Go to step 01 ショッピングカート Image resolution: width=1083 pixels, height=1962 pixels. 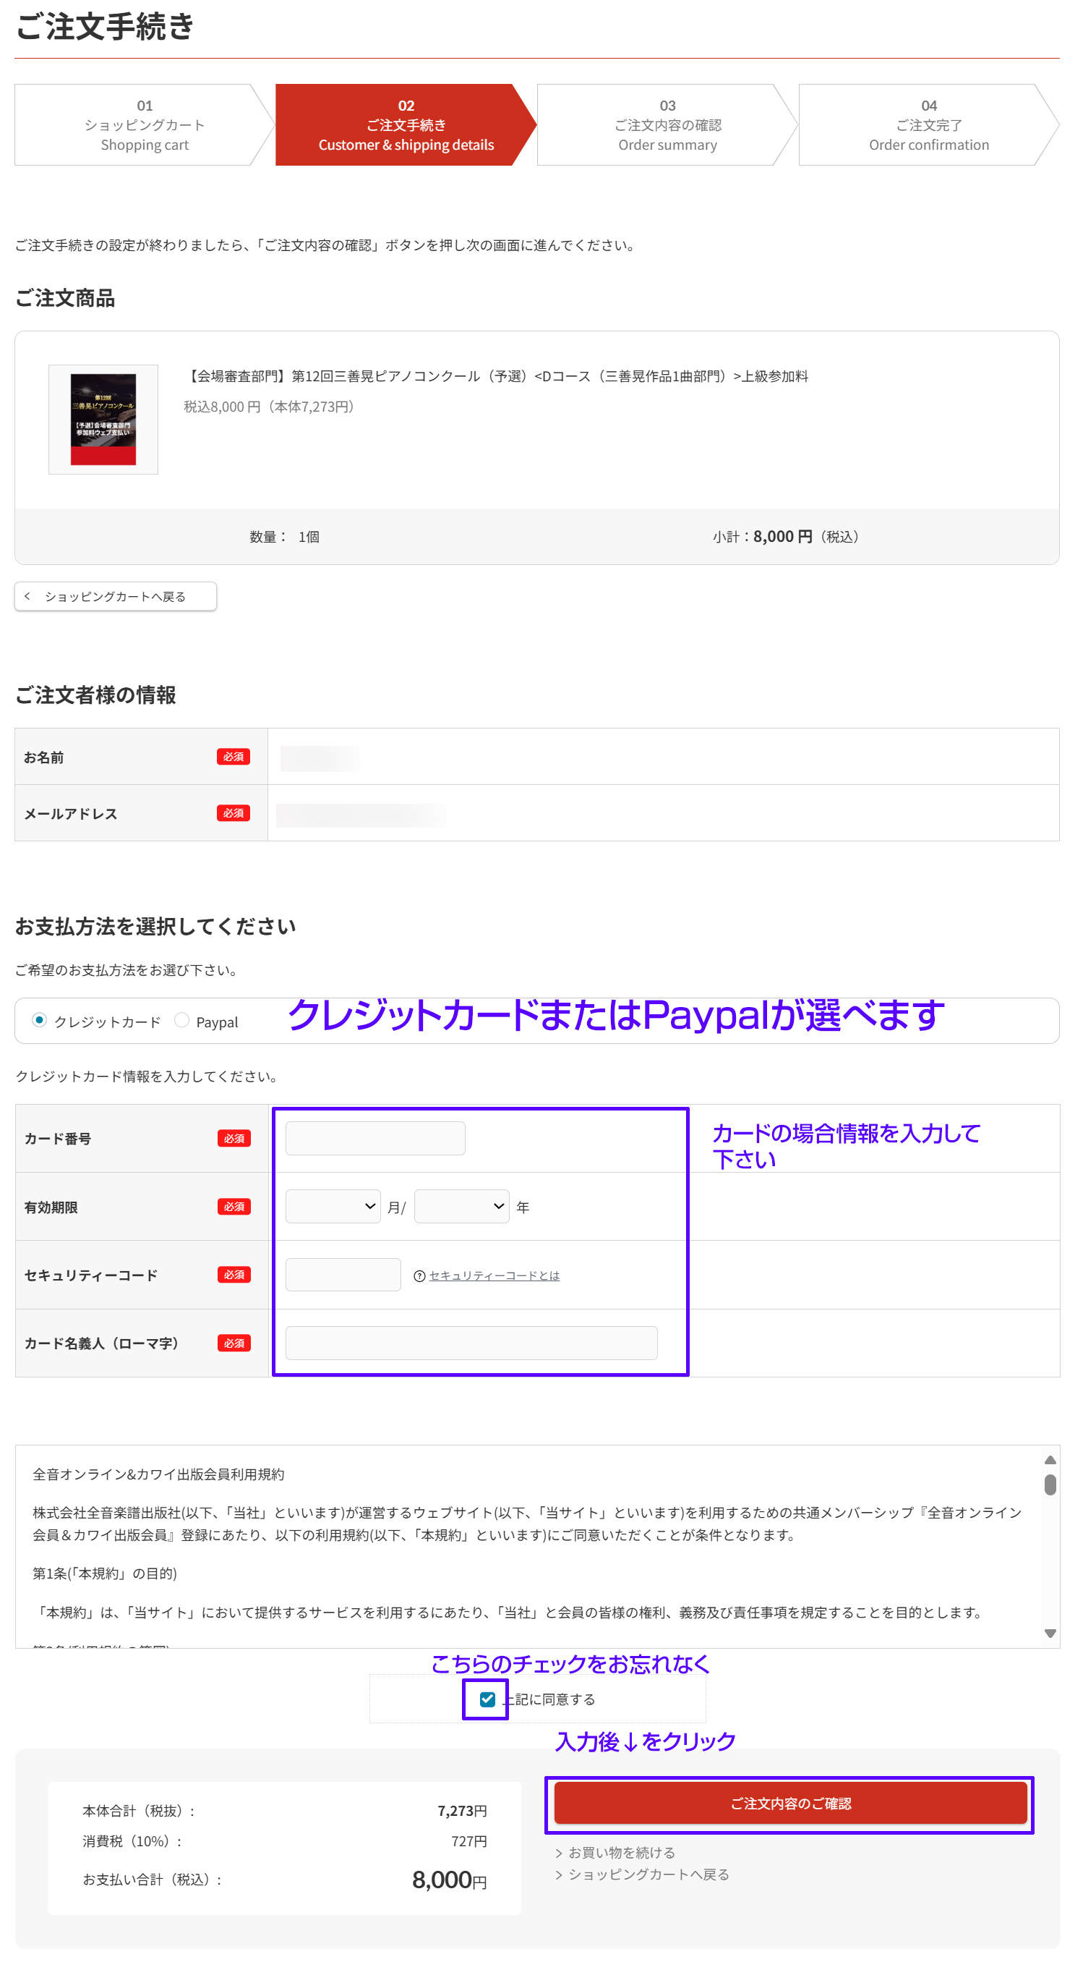pyautogui.click(x=144, y=125)
